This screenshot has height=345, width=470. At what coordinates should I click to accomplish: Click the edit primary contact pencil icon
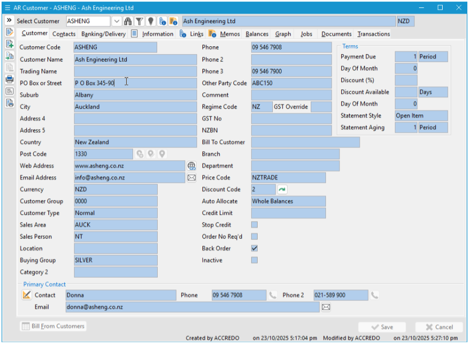26,295
